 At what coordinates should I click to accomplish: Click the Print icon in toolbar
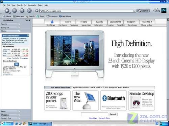point(156,10)
